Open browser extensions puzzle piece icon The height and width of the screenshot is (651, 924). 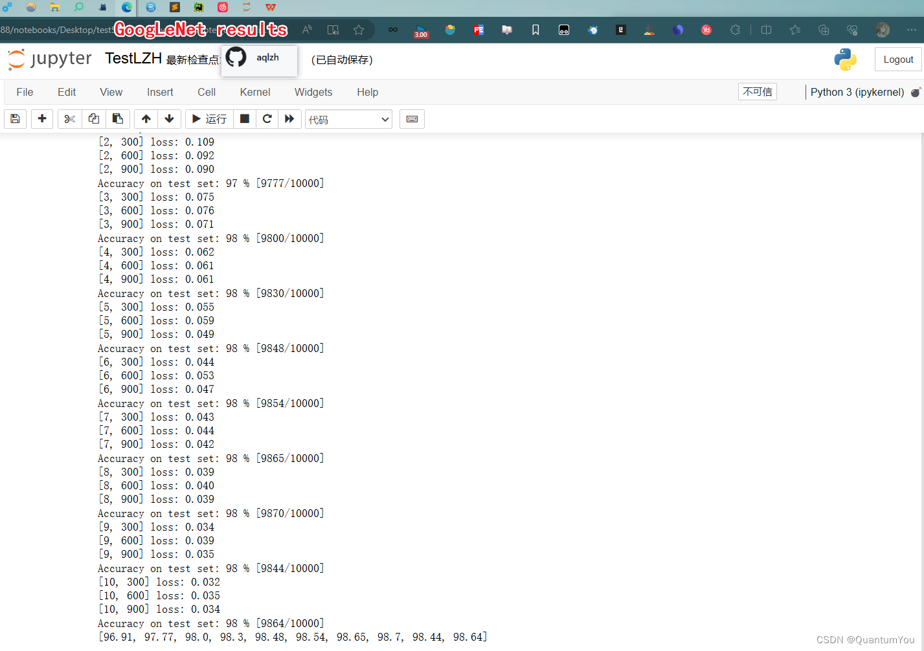pos(735,30)
